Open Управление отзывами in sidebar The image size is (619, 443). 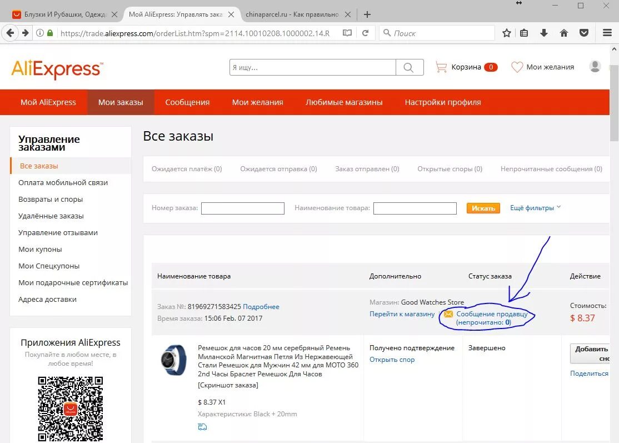(x=58, y=232)
